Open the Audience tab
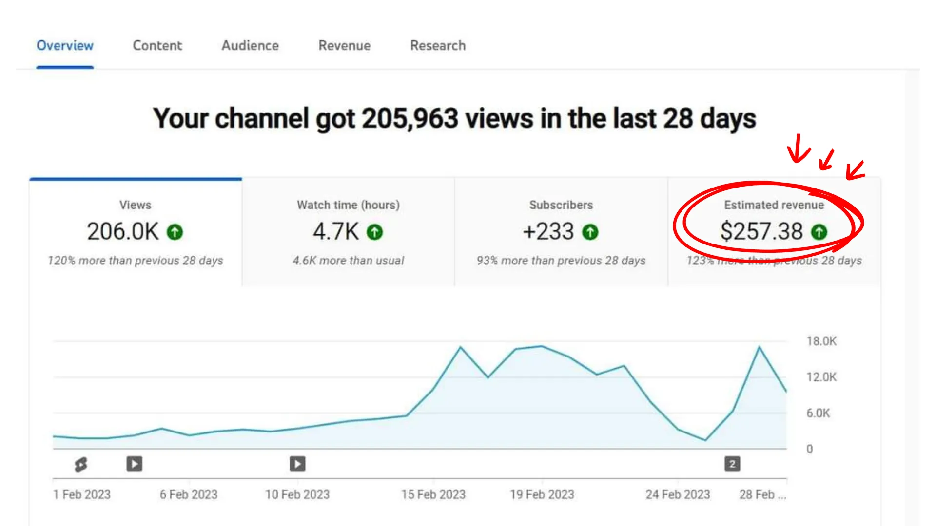Screen dimensions: 936x526 [x=250, y=45]
